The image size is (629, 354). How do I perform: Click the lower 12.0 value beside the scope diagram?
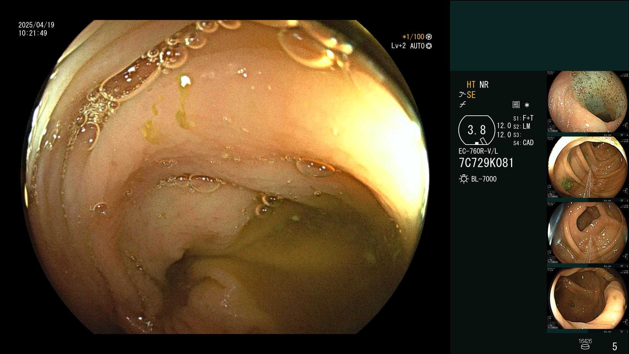tap(504, 134)
